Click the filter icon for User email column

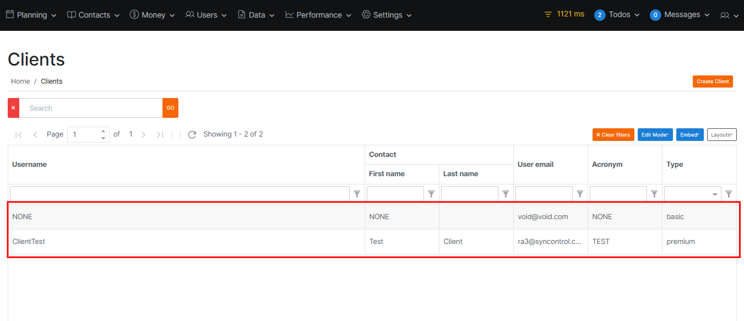pos(580,194)
